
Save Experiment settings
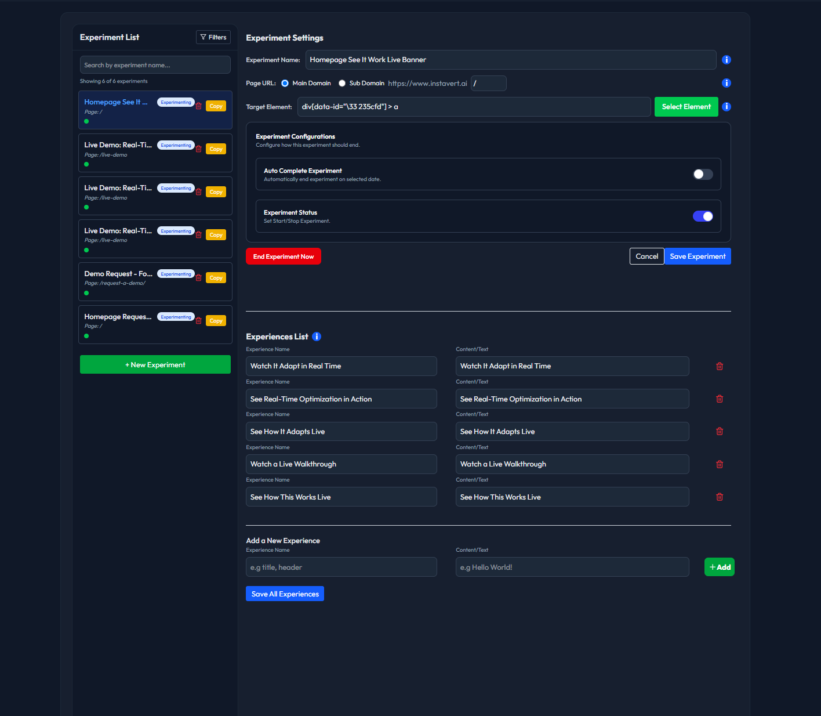[x=698, y=256]
